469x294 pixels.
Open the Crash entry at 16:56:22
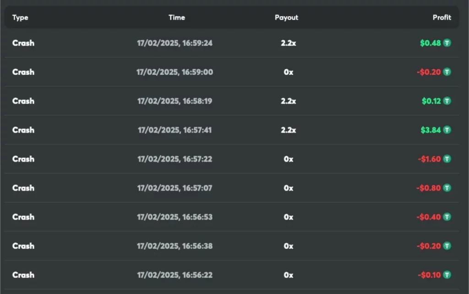pyautogui.click(x=23, y=275)
